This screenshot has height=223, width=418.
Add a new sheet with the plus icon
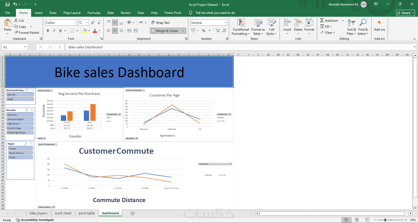[x=133, y=213]
